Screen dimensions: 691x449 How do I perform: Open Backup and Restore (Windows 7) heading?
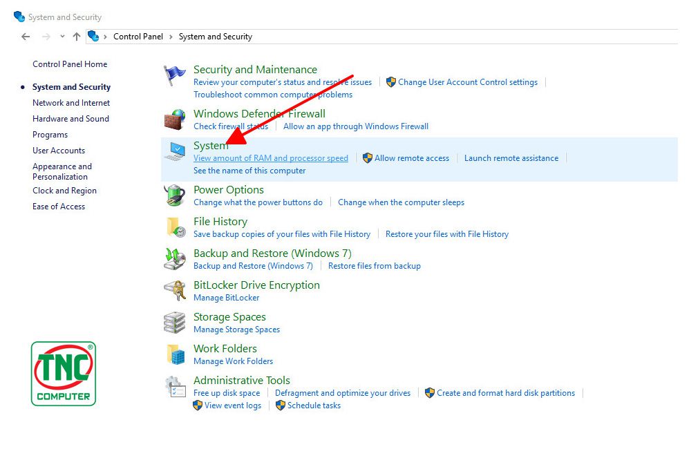pyautogui.click(x=272, y=254)
